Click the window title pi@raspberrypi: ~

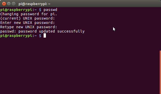[34, 4]
